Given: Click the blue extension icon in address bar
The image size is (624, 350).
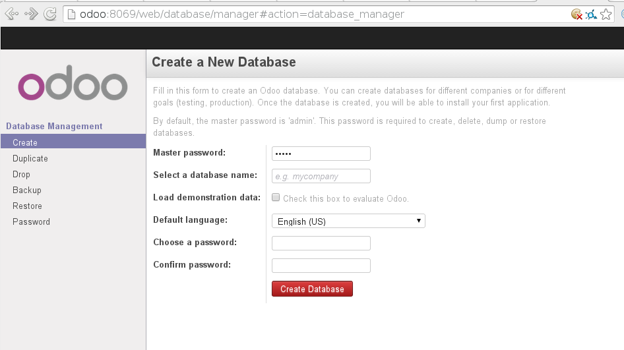Looking at the screenshot, I should 591,14.
